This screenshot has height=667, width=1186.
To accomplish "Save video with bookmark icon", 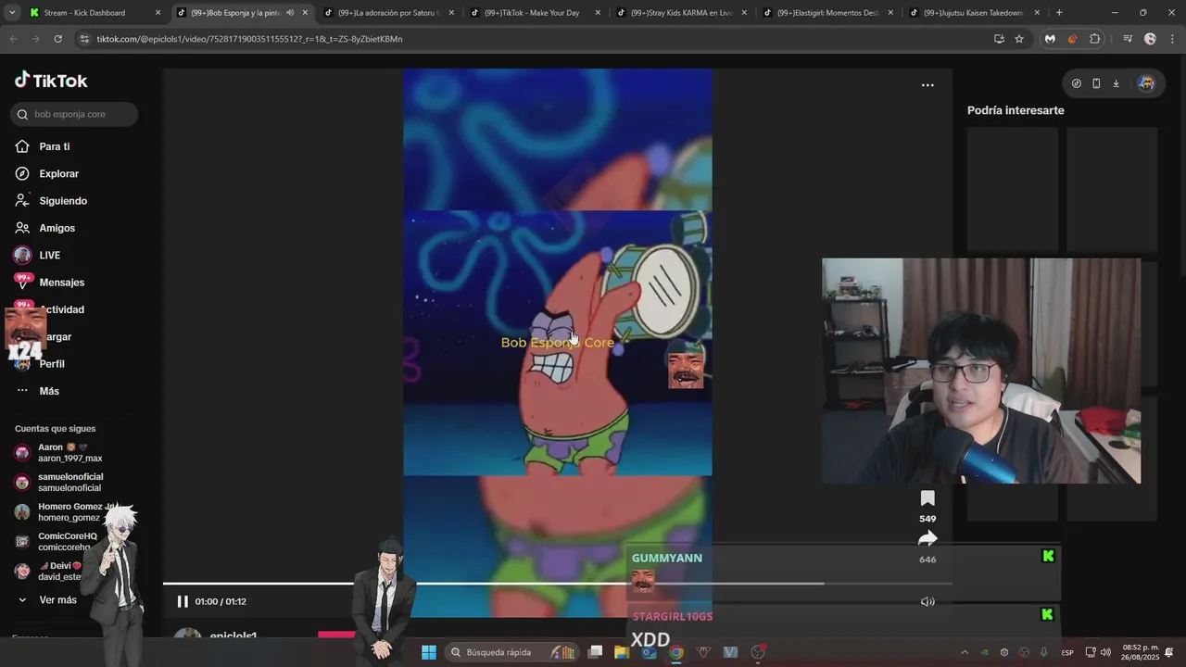I will [x=927, y=499].
